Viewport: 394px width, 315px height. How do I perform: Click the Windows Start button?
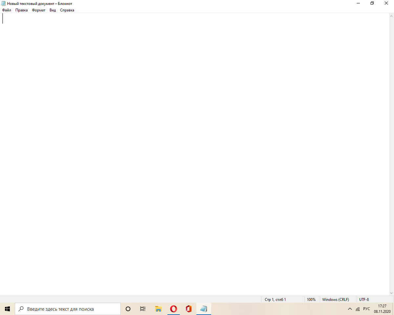pos(7,309)
